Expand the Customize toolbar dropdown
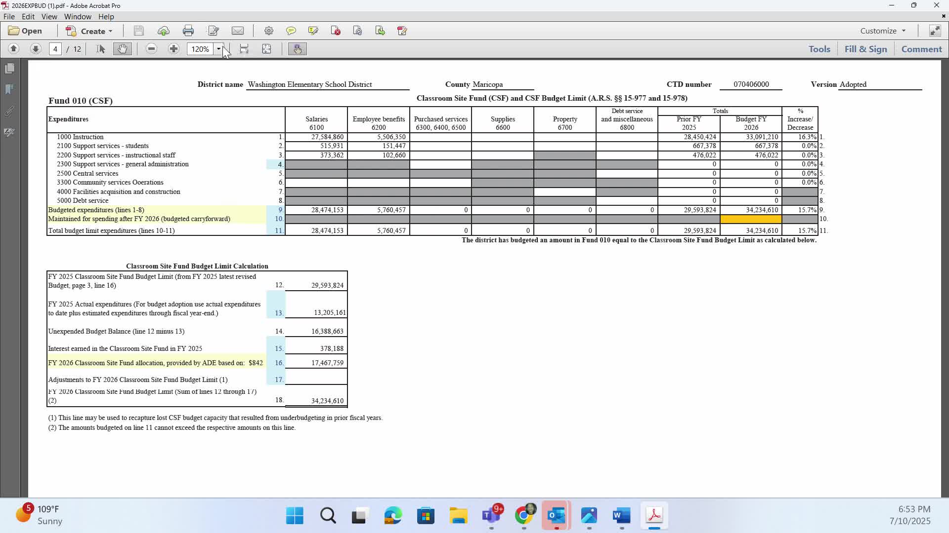The width and height of the screenshot is (949, 533). tap(883, 31)
